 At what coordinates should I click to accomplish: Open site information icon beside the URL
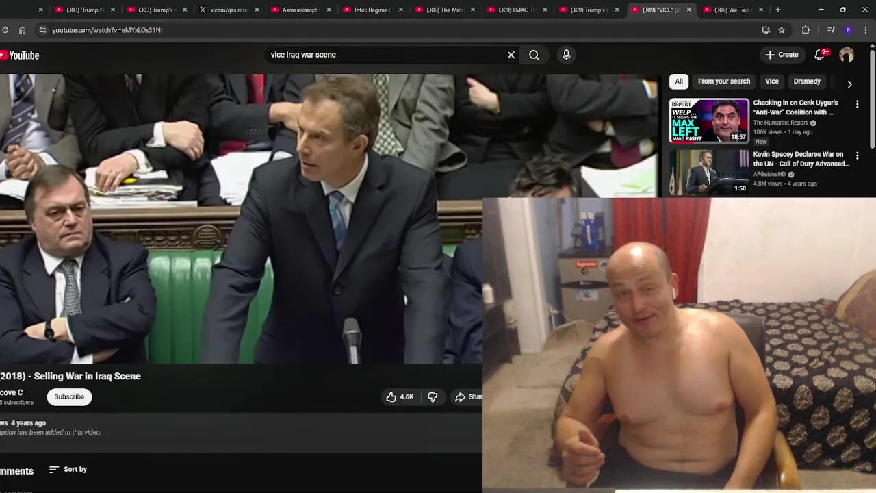tap(42, 30)
